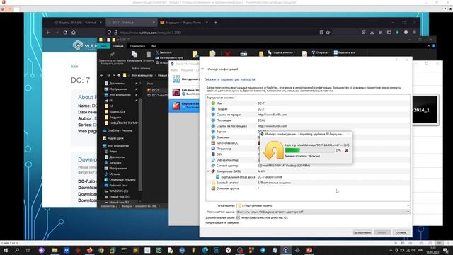The image size is (453, 255).
Task: Select DC-7 file in Explorer file list
Action: (x=155, y=90)
